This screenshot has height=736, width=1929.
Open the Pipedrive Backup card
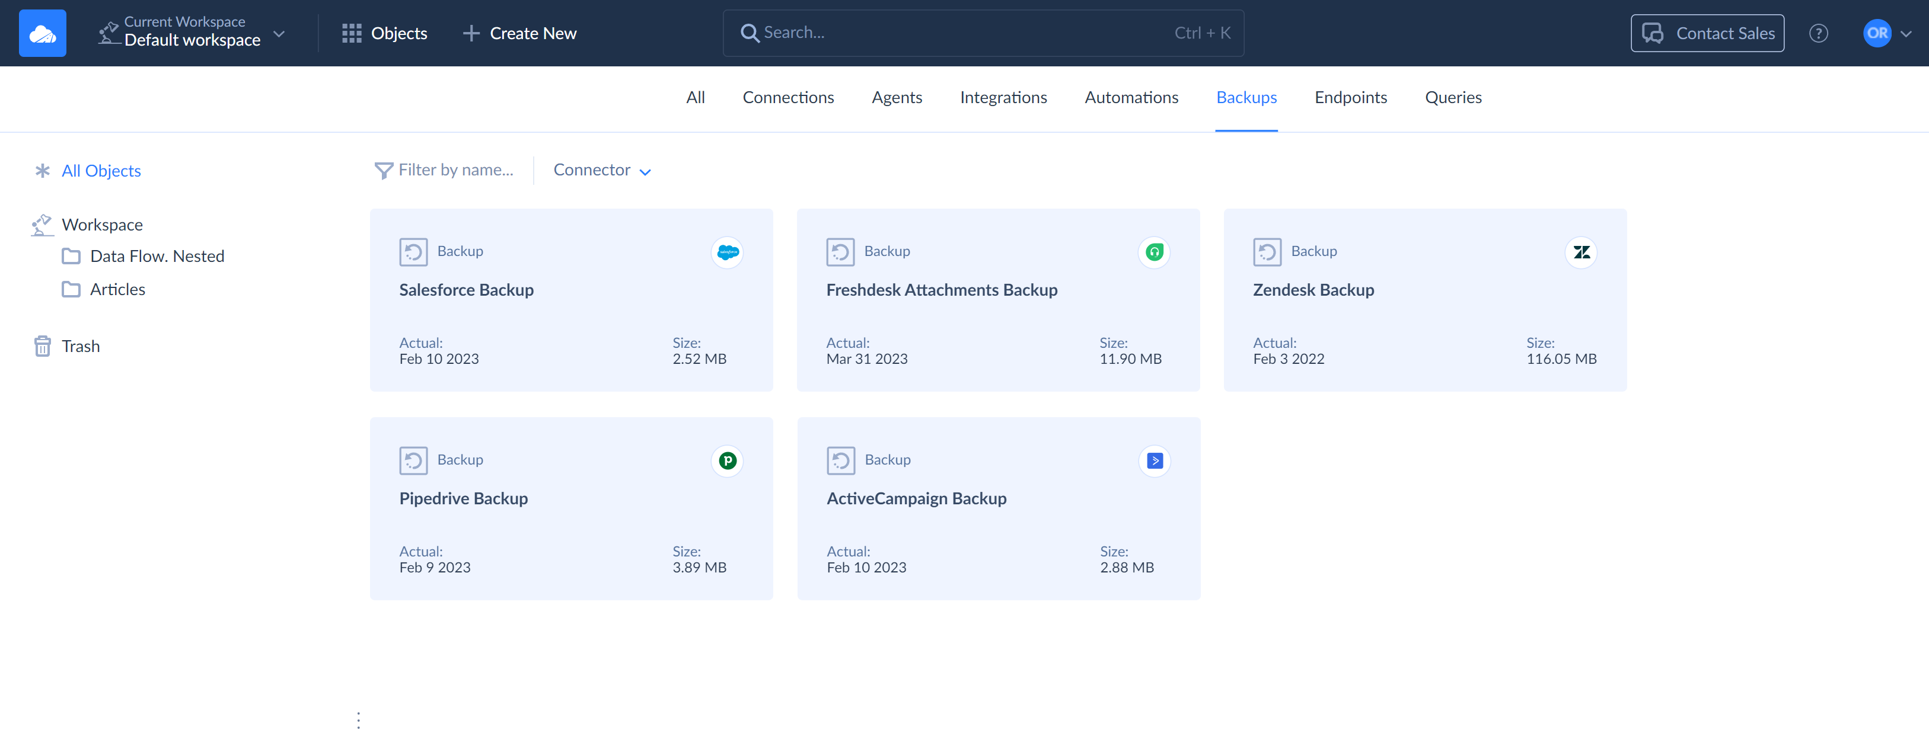572,508
